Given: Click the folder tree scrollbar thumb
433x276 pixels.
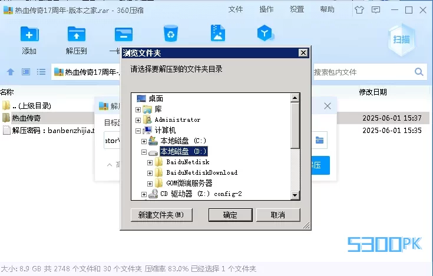Looking at the screenshot, I should [x=295, y=125].
